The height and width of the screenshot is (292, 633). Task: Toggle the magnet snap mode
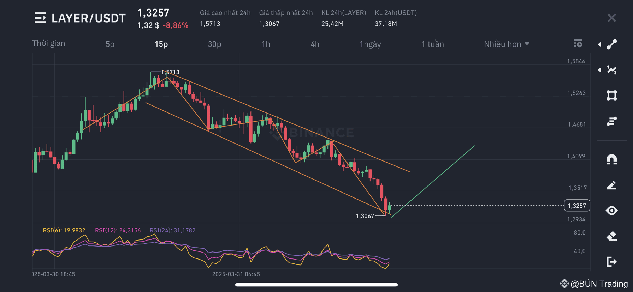(611, 159)
